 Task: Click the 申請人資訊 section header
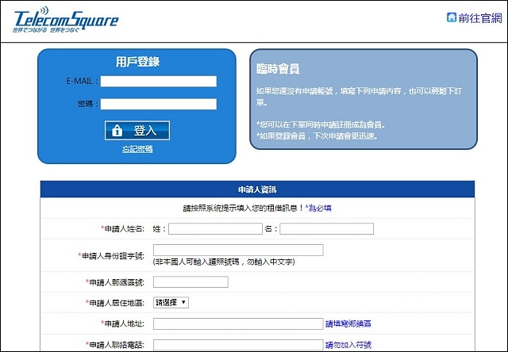(257, 189)
